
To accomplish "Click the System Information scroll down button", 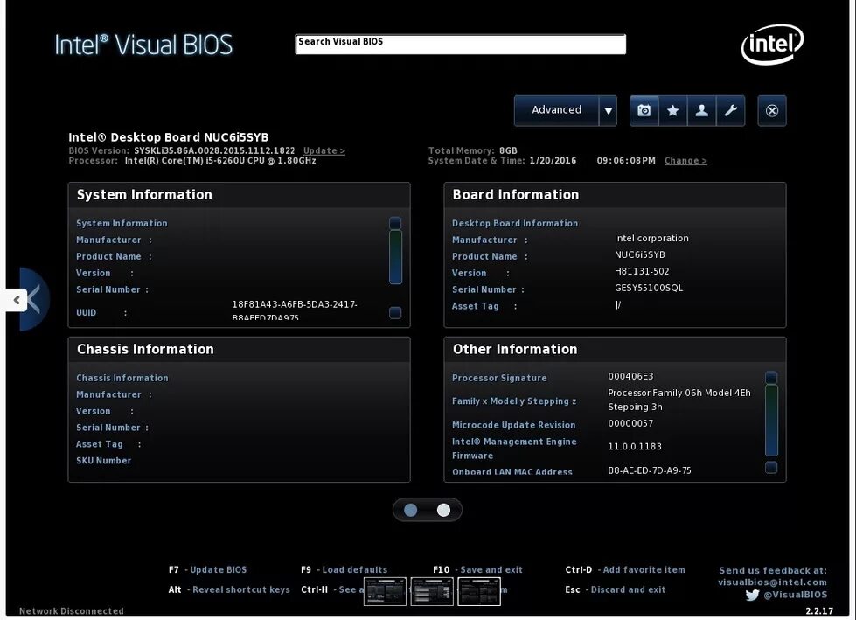I will [395, 313].
